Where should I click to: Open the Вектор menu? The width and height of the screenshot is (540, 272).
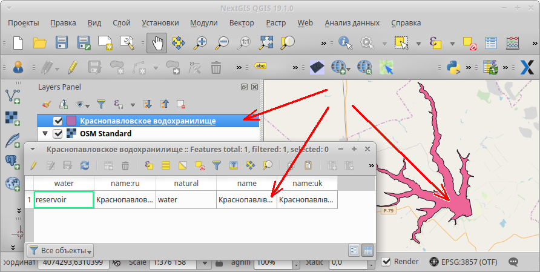tap(242, 23)
